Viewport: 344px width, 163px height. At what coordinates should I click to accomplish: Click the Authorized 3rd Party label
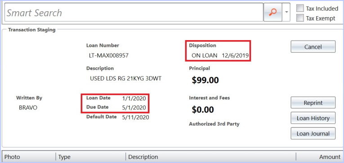click(214, 124)
